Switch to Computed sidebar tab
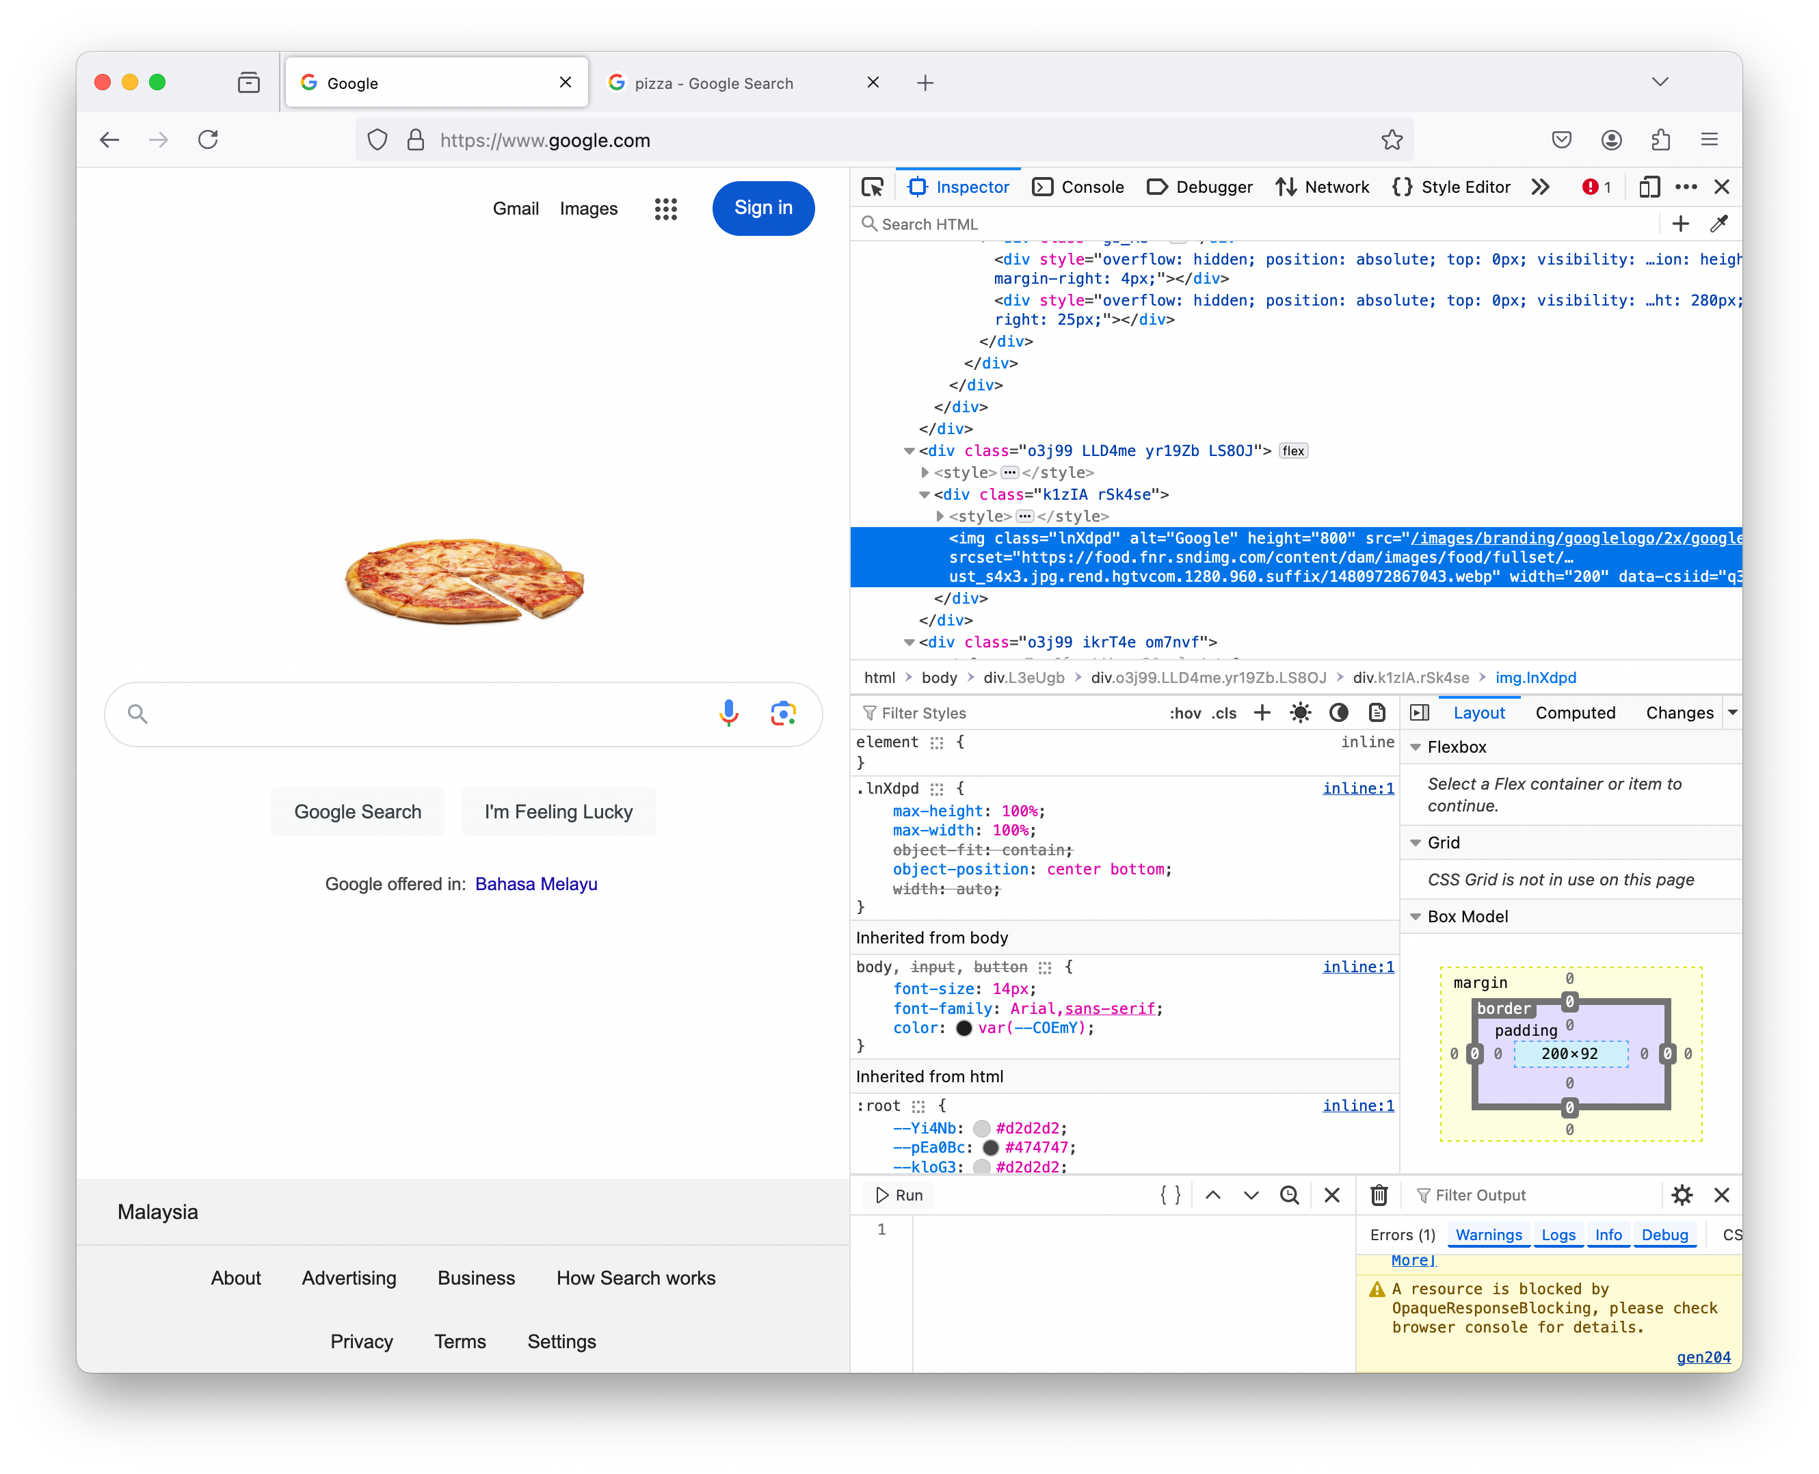This screenshot has width=1819, height=1474. pos(1576,713)
